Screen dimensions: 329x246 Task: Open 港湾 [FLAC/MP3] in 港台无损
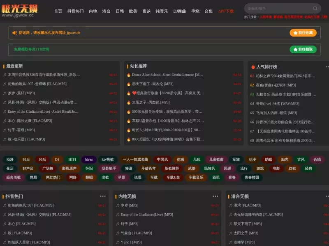[x=247, y=205]
